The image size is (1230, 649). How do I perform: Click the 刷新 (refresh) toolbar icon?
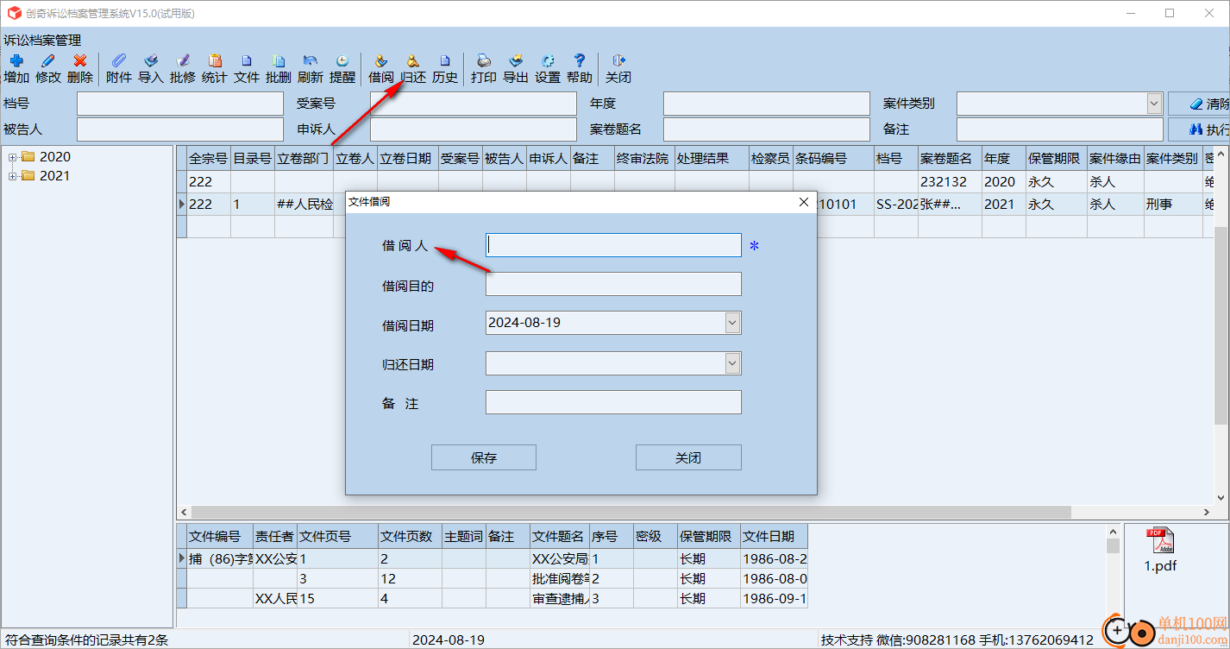[311, 68]
